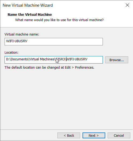
Task: Go to previous step with < Back
Action: 69,135
